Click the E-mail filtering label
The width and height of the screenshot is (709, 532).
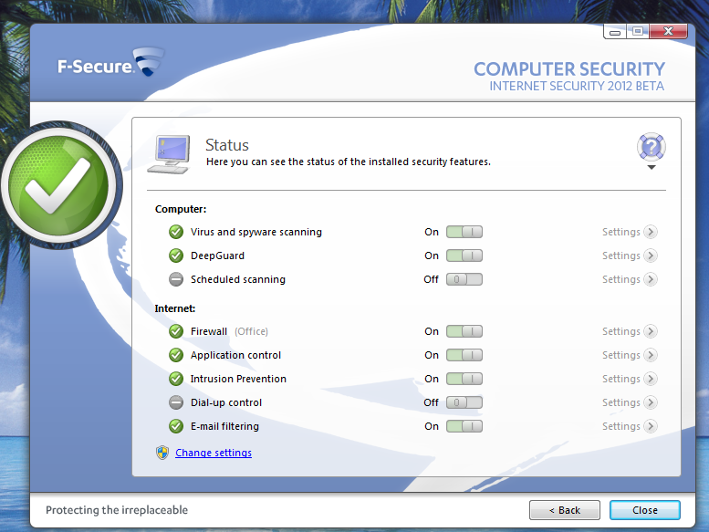[224, 426]
